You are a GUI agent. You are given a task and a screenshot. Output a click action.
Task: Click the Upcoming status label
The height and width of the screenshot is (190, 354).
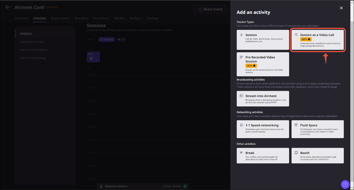[52, 7]
